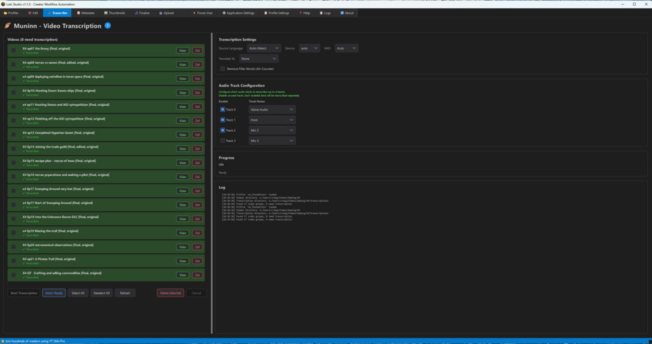Disable Track 1 checkbox

click(223, 120)
